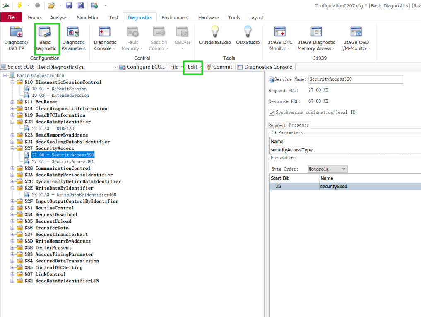The image size is (421, 317).
Task: Open OBD-II window
Action: [182, 38]
